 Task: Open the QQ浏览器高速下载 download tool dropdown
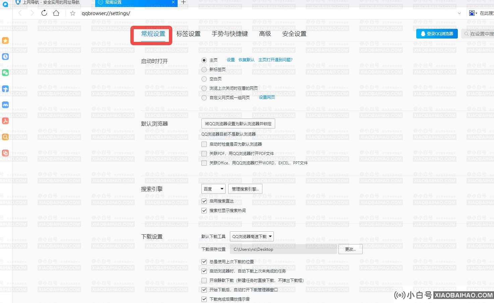click(x=252, y=236)
